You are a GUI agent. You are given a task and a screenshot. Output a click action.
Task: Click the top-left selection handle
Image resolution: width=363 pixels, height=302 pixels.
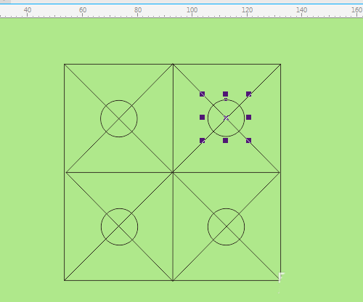point(203,94)
